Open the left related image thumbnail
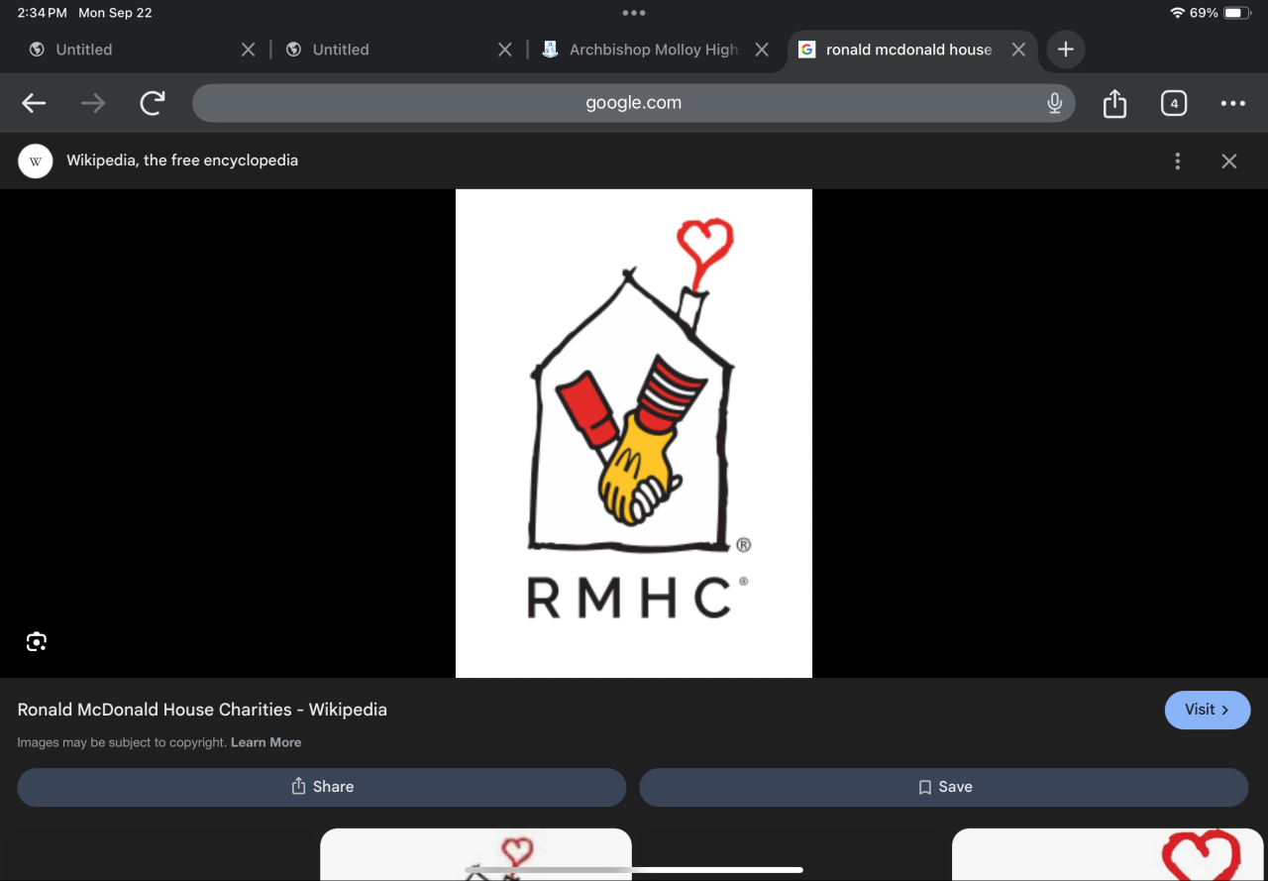The width and height of the screenshot is (1268, 881). (475, 854)
